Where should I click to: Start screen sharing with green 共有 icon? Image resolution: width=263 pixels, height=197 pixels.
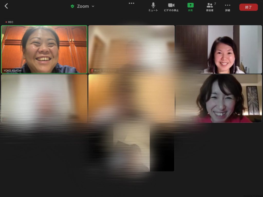coord(190,7)
